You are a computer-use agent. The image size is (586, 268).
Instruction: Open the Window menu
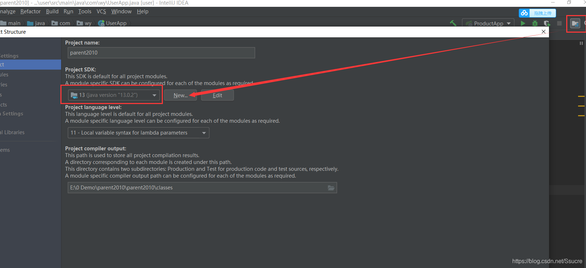tap(122, 11)
